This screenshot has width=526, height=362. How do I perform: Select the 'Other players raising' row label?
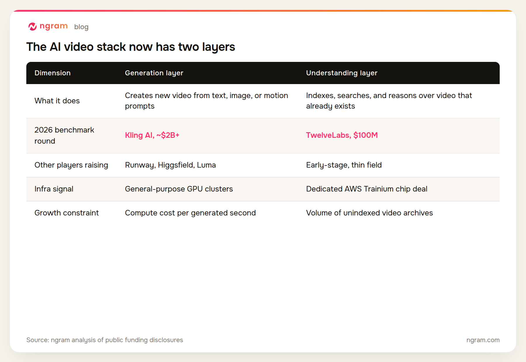71,165
